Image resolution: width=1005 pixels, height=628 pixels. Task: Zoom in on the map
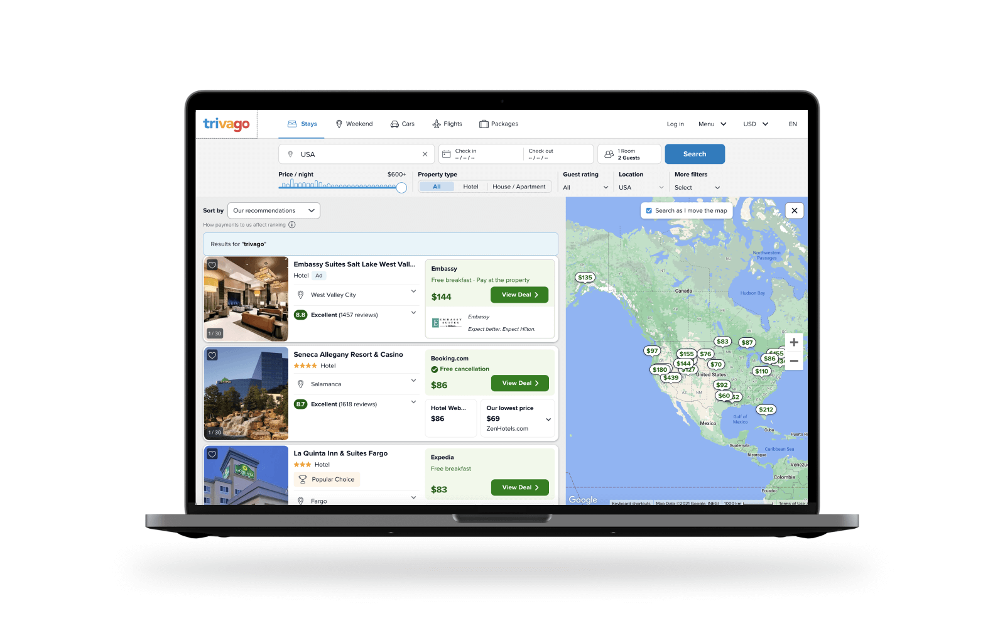(x=794, y=342)
